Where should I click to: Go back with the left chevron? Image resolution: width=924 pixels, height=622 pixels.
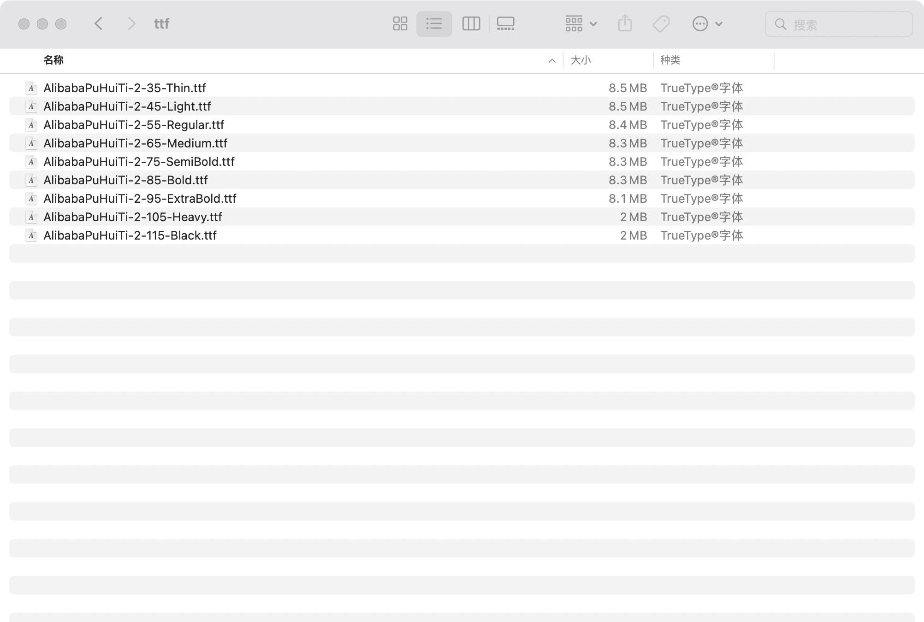98,23
